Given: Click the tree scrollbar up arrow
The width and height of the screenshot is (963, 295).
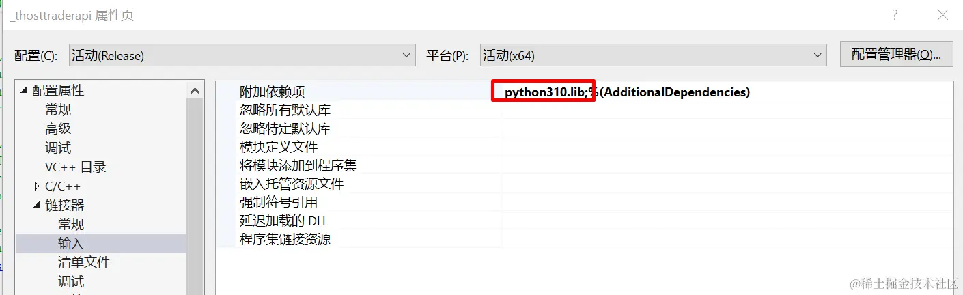Looking at the screenshot, I should pos(195,90).
